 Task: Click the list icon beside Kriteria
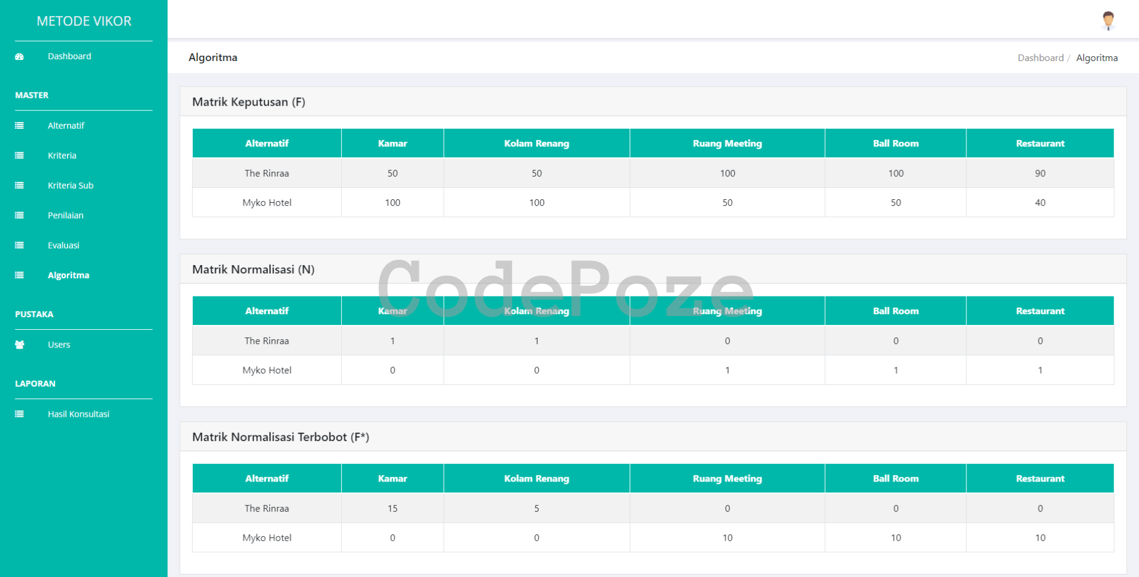click(x=20, y=155)
